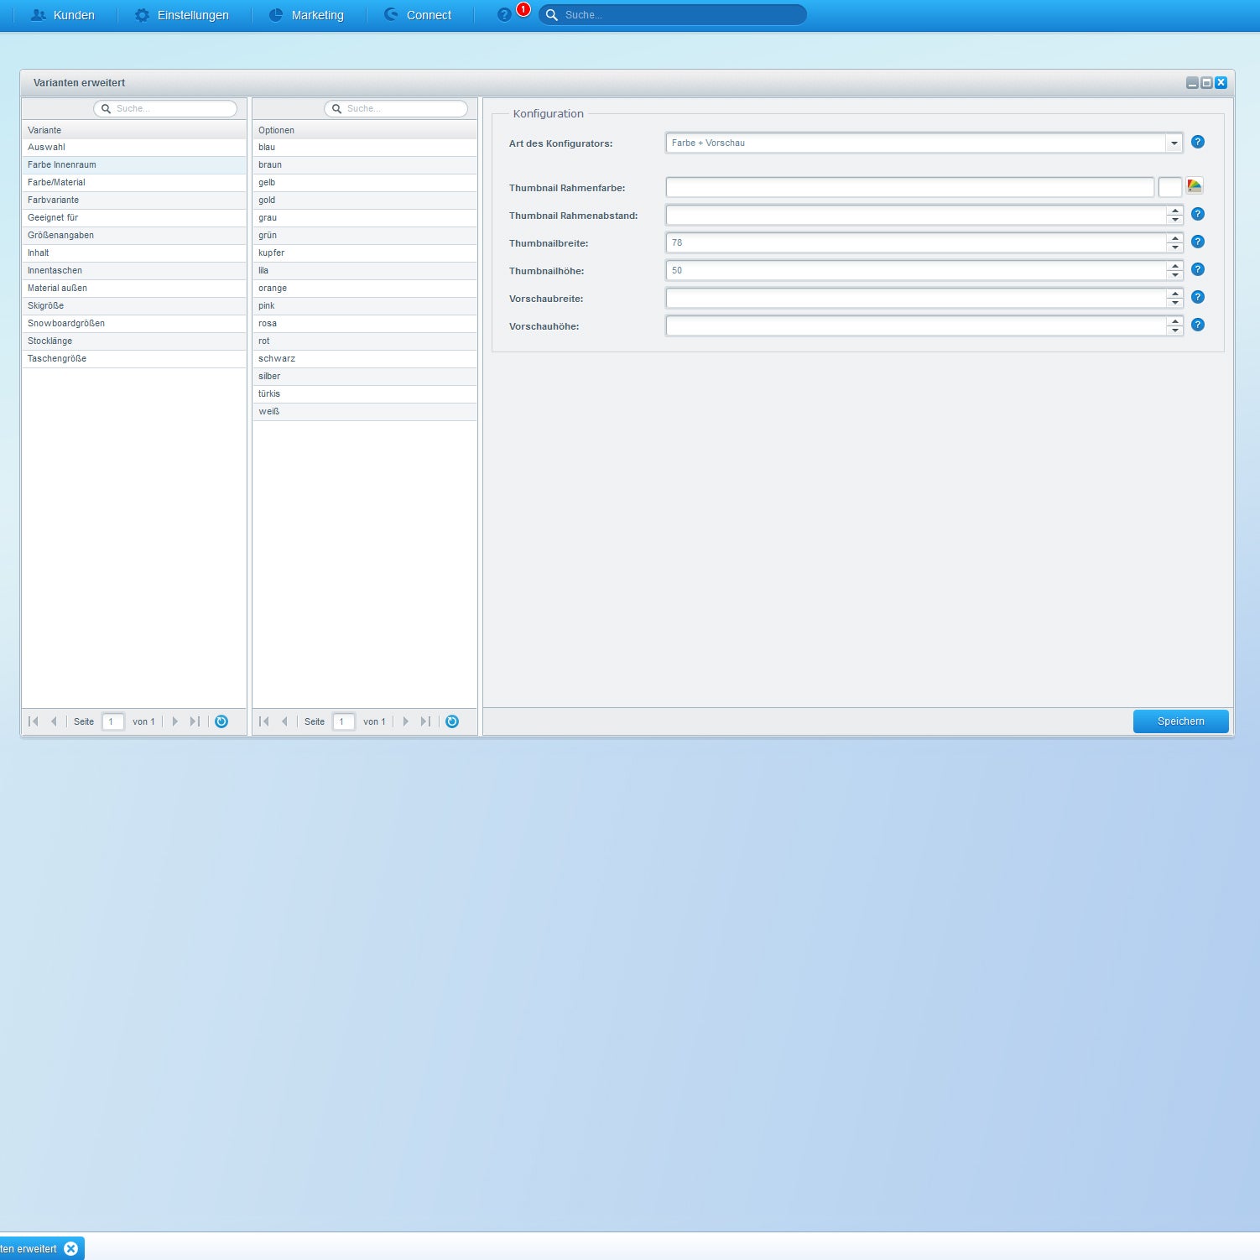Viewport: 1260px width, 1260px height.
Task: Show help for Vorschaubreite
Action: pos(1198,297)
